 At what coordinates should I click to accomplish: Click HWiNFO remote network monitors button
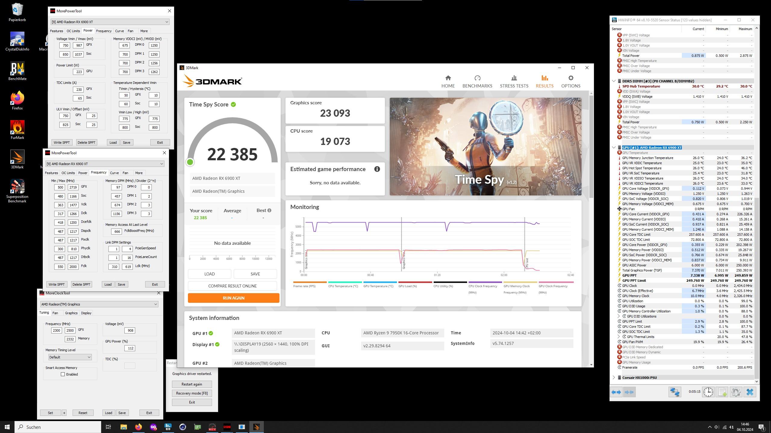point(675,392)
